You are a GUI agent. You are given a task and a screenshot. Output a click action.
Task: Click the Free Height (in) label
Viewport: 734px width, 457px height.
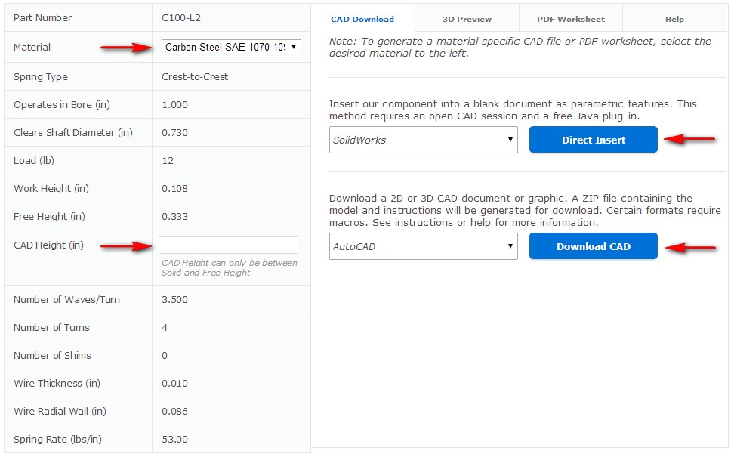point(49,217)
